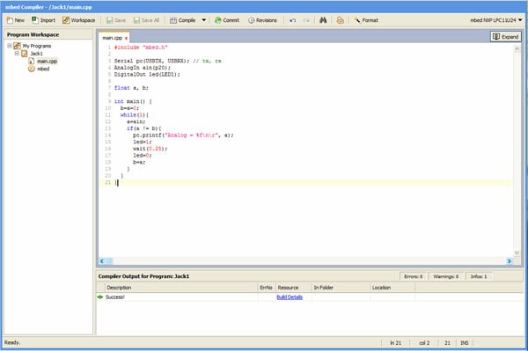This screenshot has width=528, height=351.
Task: Open the Compile dropdown arrow
Action: pos(204,20)
